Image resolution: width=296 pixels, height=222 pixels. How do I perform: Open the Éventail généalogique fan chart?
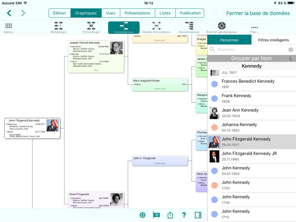click(x=222, y=27)
